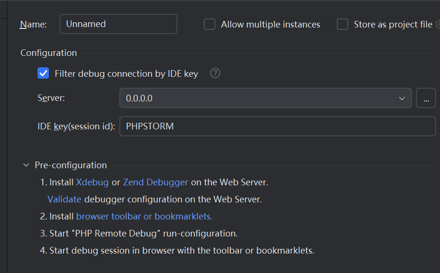
Task: Open the Zend Debugger link
Action: pos(155,182)
